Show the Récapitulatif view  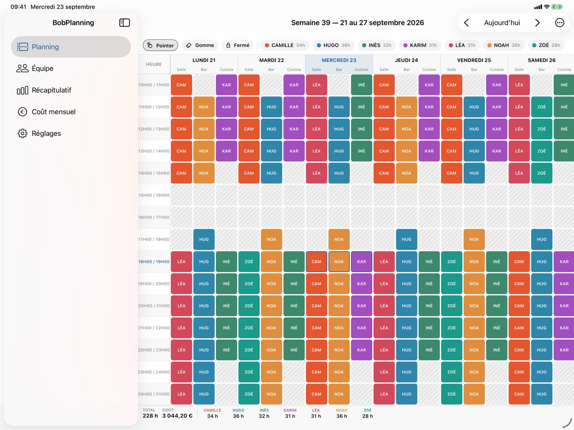point(71,90)
